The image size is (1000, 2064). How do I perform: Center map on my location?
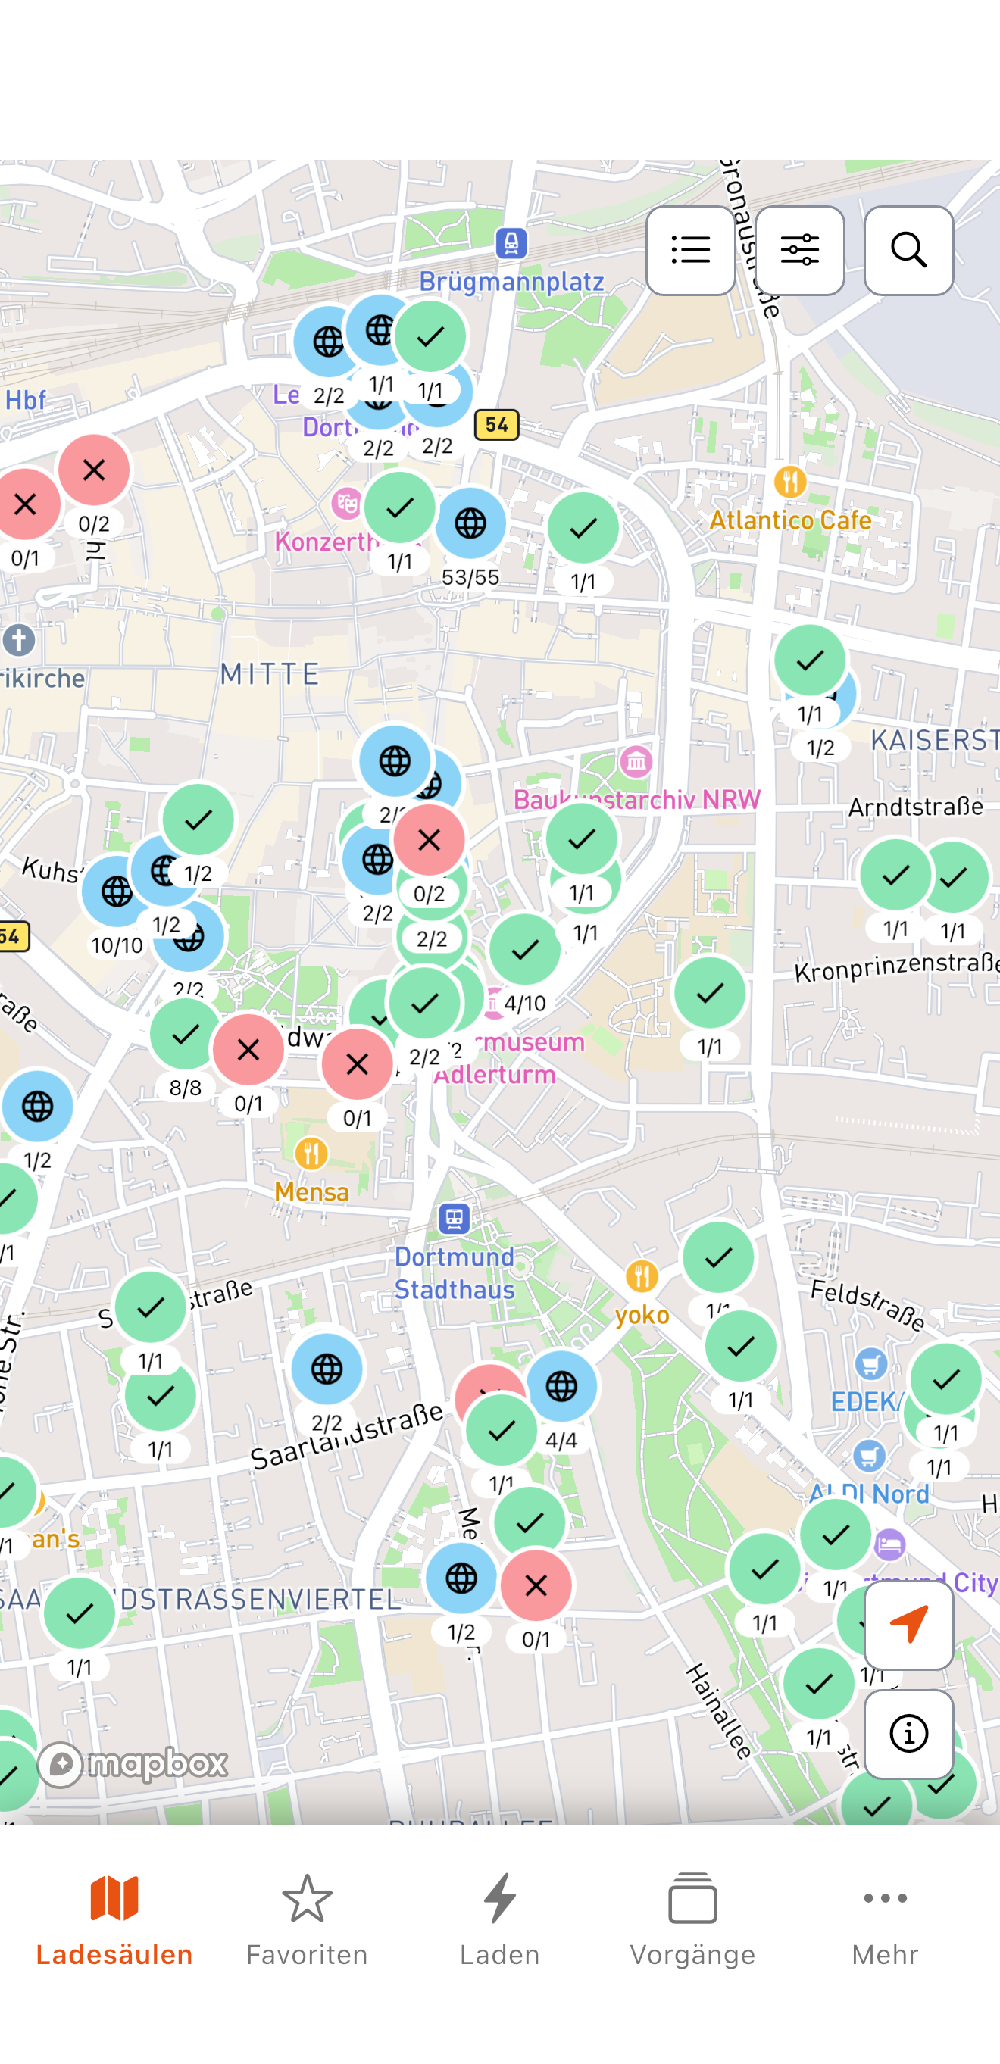coord(908,1625)
